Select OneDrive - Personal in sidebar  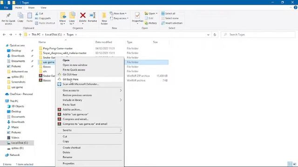[21, 94]
